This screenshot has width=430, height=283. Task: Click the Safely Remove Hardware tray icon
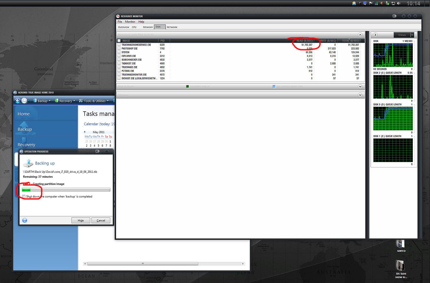coord(387,3)
